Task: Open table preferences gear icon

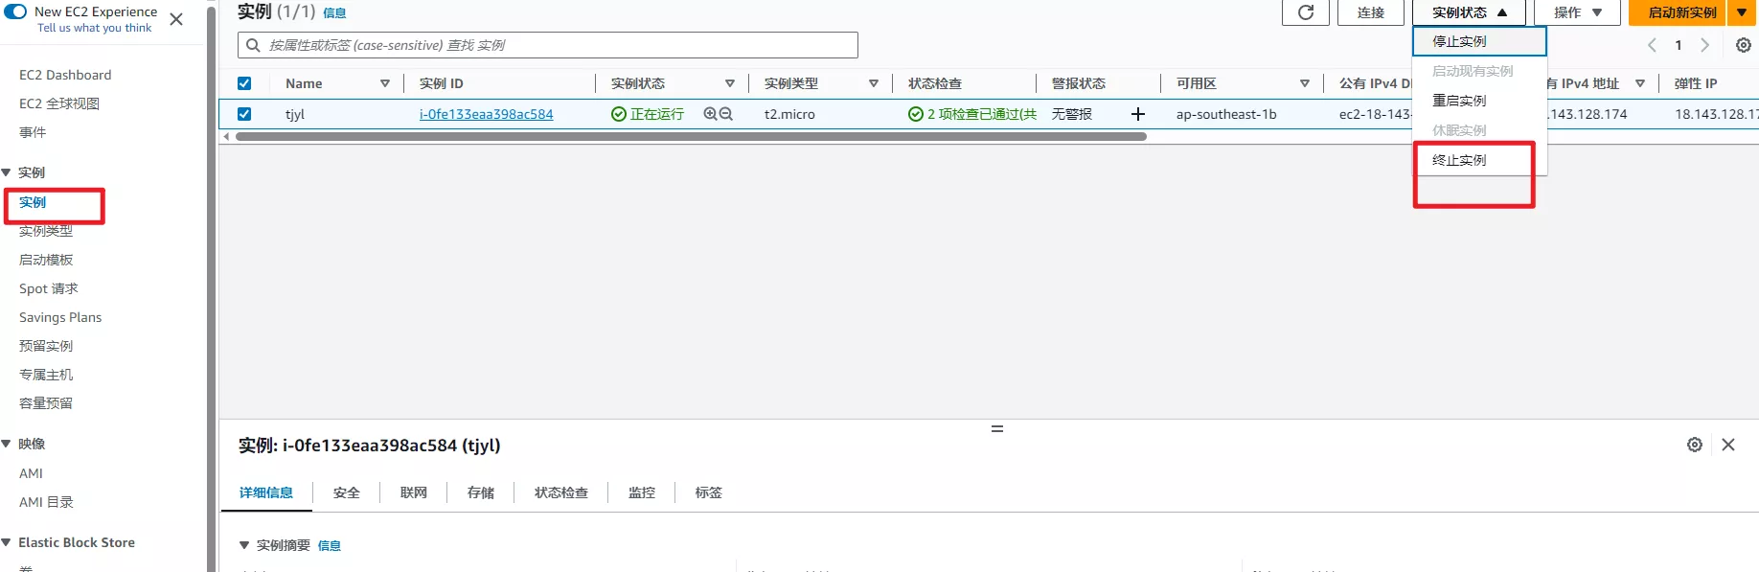Action: click(1744, 45)
